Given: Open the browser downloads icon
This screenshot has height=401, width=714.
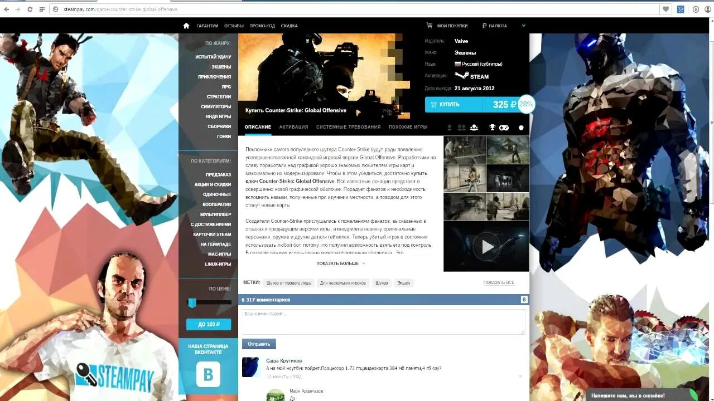Looking at the screenshot, I should 696,9.
